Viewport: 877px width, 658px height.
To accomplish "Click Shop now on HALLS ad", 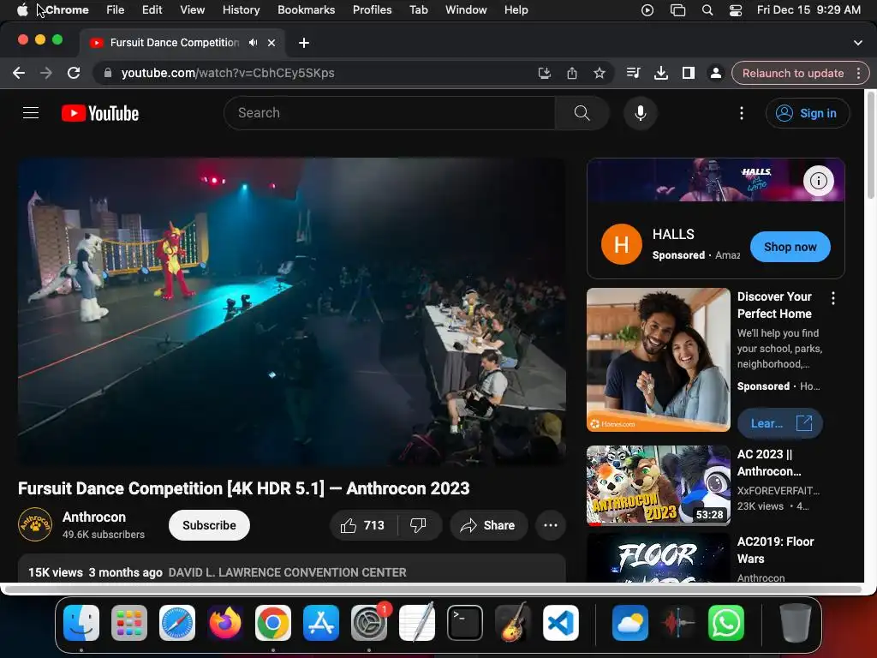I will tap(790, 247).
